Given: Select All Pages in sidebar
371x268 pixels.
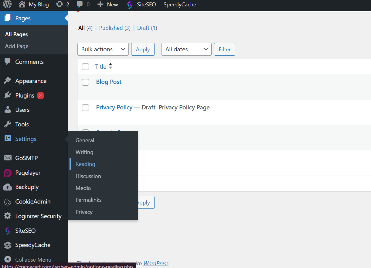Looking at the screenshot, I should click(x=16, y=34).
